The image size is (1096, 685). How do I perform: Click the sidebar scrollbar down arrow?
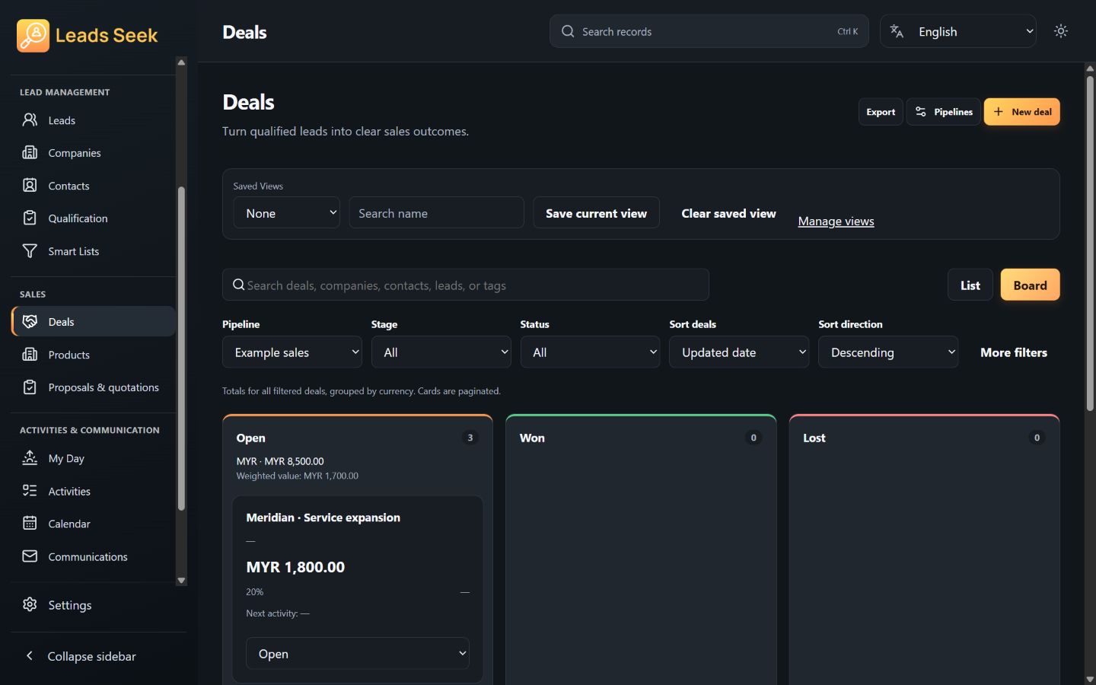(x=181, y=580)
